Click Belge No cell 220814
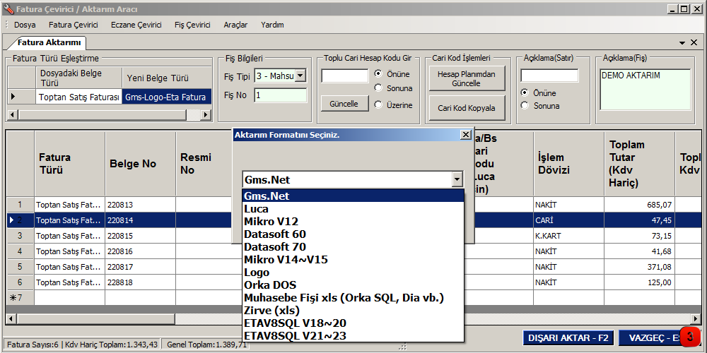This screenshot has width=707, height=353. (x=141, y=220)
